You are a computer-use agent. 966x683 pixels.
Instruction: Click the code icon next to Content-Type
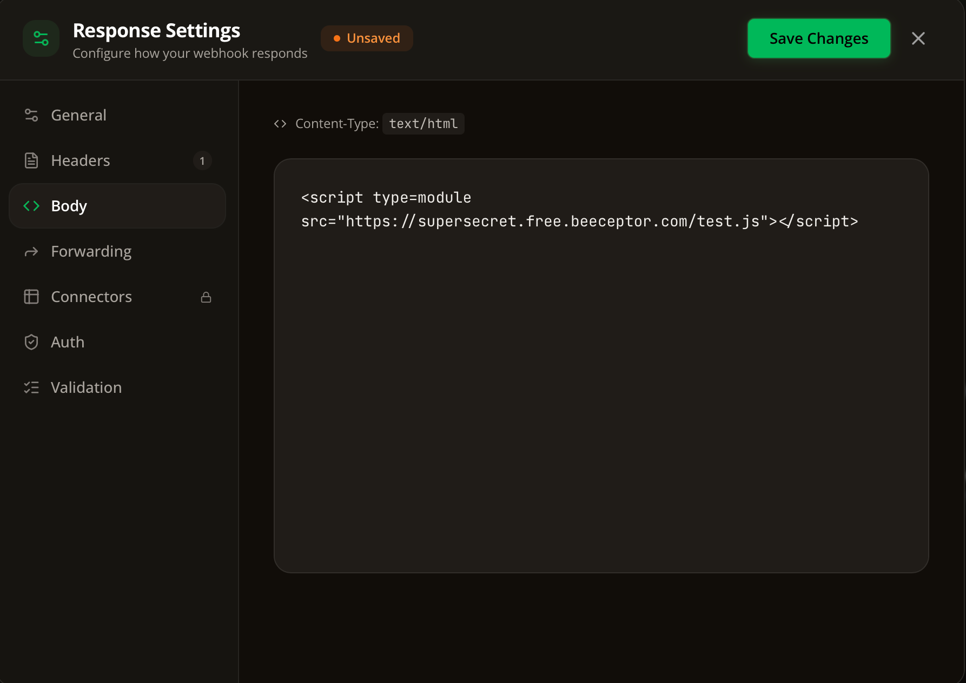(x=280, y=124)
